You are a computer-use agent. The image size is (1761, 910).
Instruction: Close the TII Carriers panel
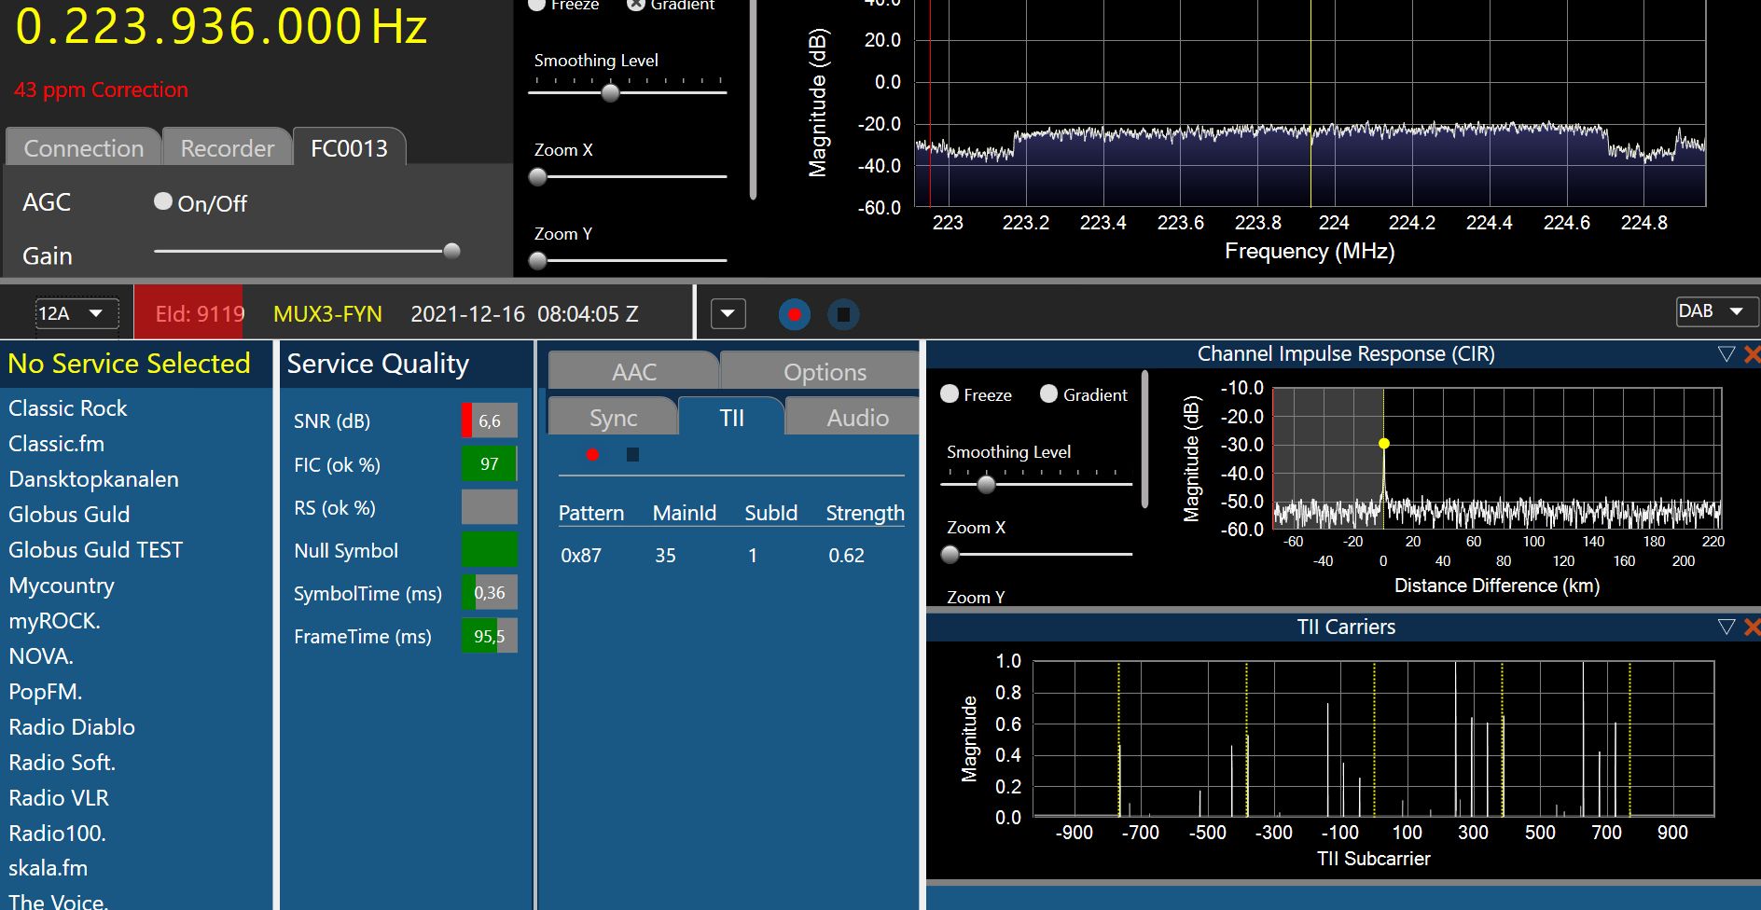pyautogui.click(x=1752, y=627)
